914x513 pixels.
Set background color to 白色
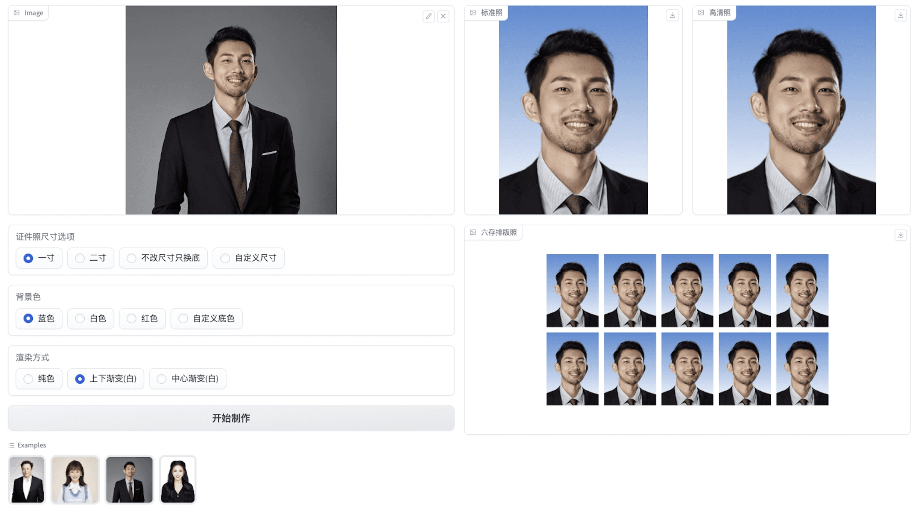91,319
